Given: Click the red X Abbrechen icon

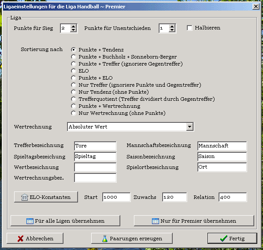Looking at the screenshot, I should [x=20, y=239].
